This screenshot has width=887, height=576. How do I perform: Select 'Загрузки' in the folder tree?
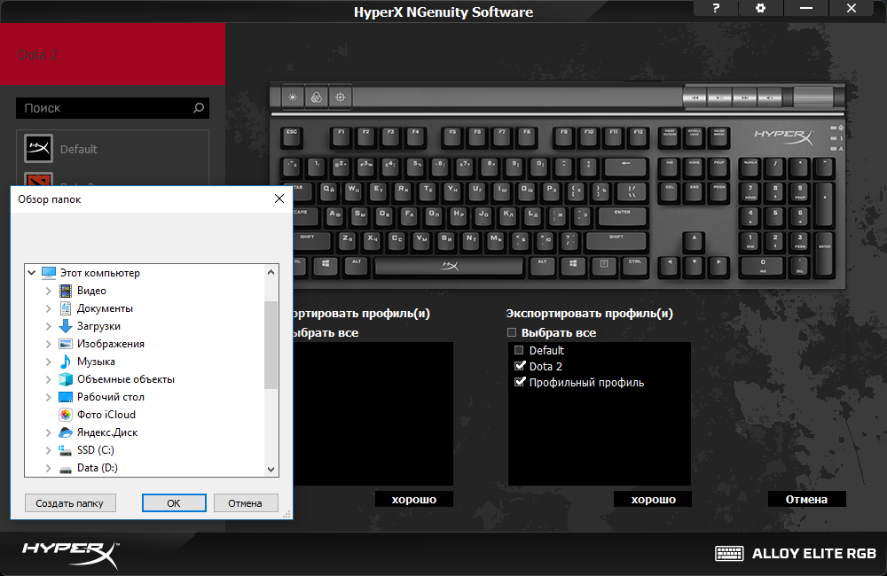click(98, 326)
